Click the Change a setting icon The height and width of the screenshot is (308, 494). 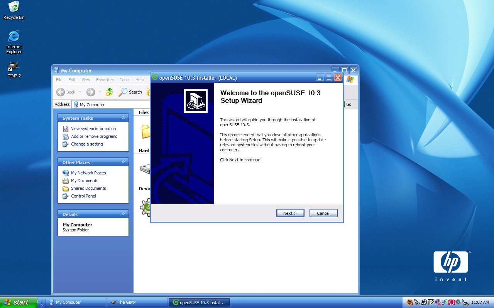pyautogui.click(x=66, y=144)
